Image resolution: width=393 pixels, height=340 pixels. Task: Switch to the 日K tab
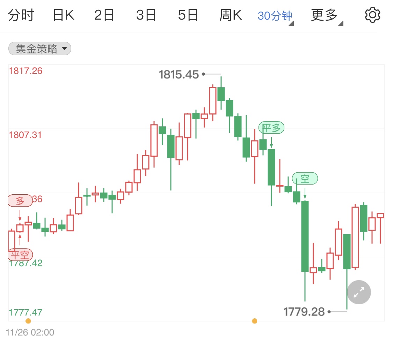tap(63, 15)
